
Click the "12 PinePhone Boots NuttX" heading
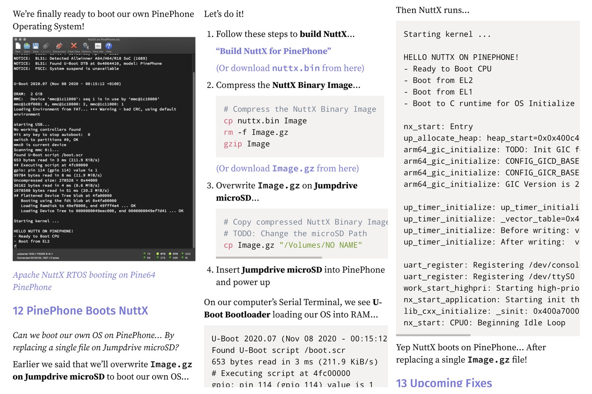point(80,311)
